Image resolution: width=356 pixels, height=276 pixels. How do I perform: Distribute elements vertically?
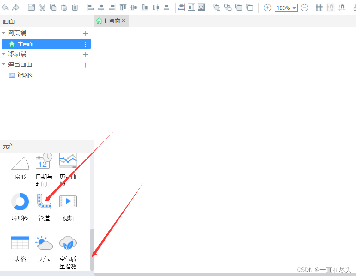click(x=166, y=8)
